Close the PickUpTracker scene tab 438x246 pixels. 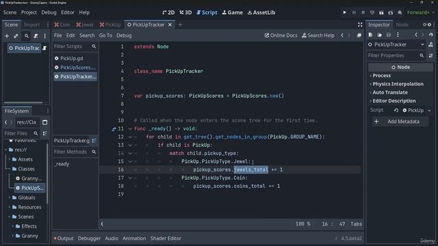tap(170, 25)
